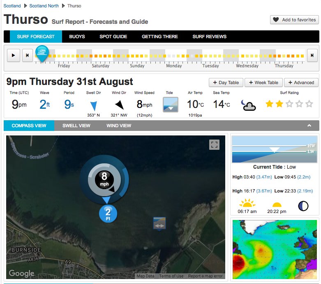Open the Getting There tab
This screenshot has width=321, height=284.
(x=160, y=37)
